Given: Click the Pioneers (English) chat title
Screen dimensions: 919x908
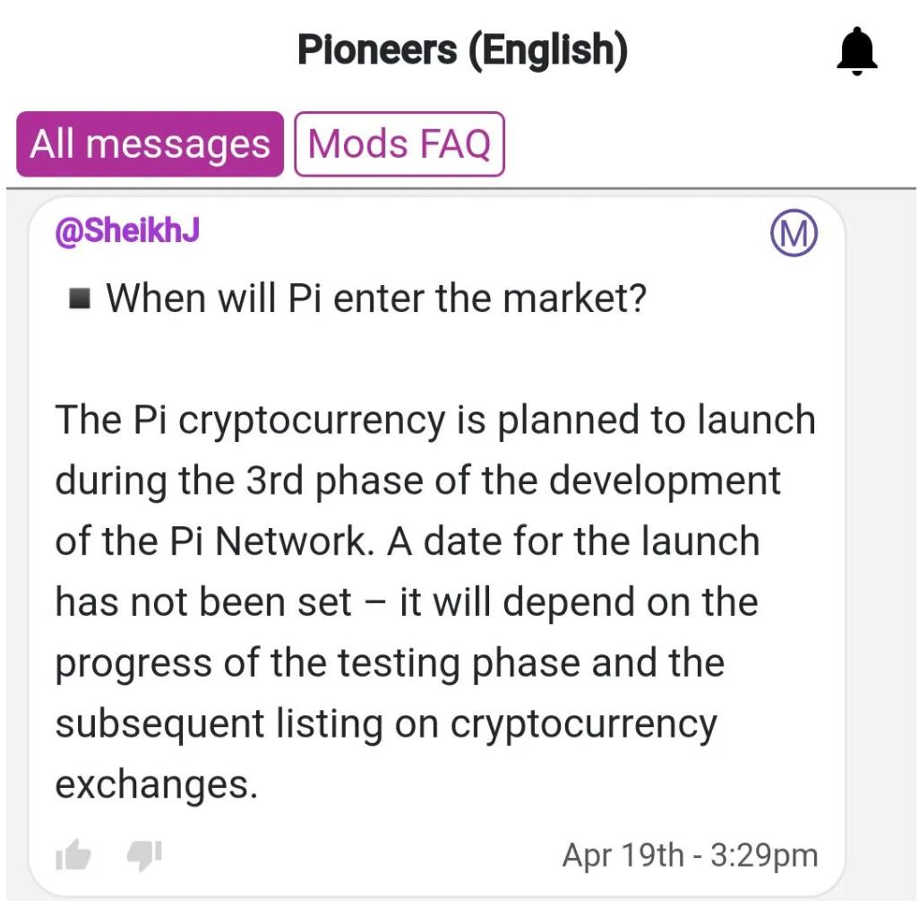Looking at the screenshot, I should (x=462, y=50).
